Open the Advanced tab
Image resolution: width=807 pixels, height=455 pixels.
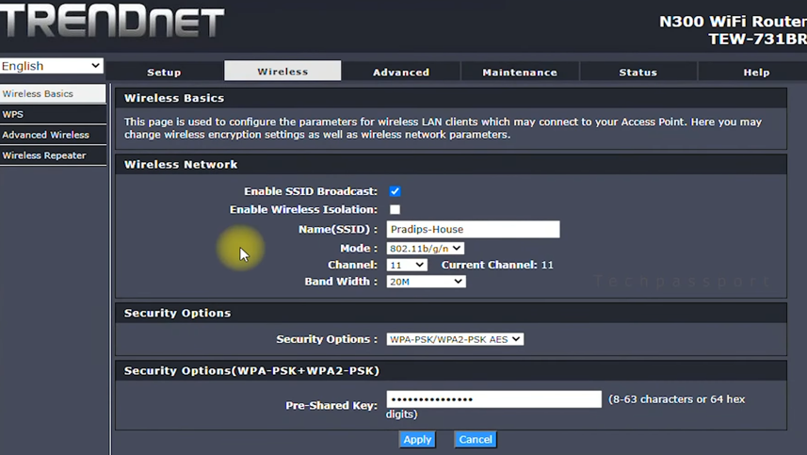[x=401, y=72]
